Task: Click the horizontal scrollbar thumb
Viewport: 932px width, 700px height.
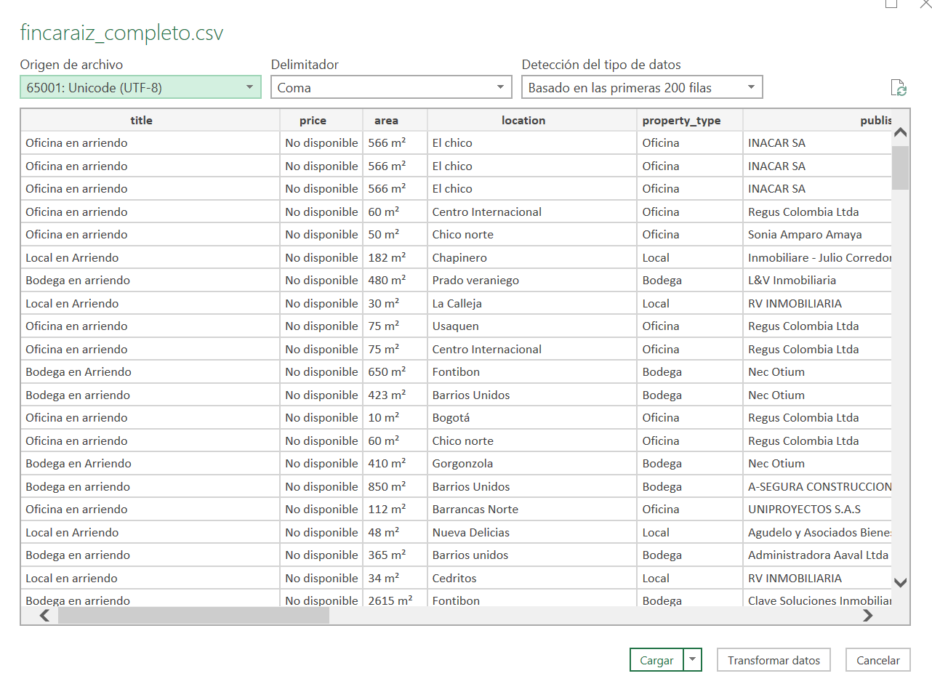Action: [x=193, y=616]
